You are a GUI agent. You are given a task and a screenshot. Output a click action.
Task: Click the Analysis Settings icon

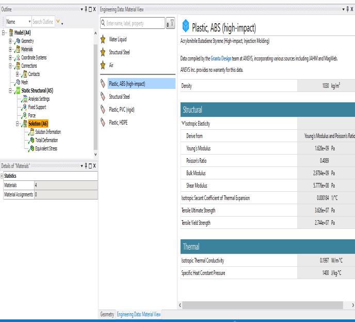point(25,99)
